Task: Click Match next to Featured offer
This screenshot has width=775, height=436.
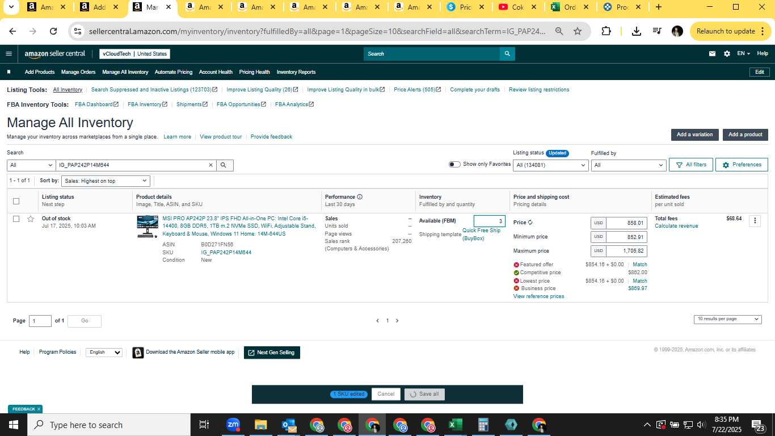Action: click(x=640, y=265)
